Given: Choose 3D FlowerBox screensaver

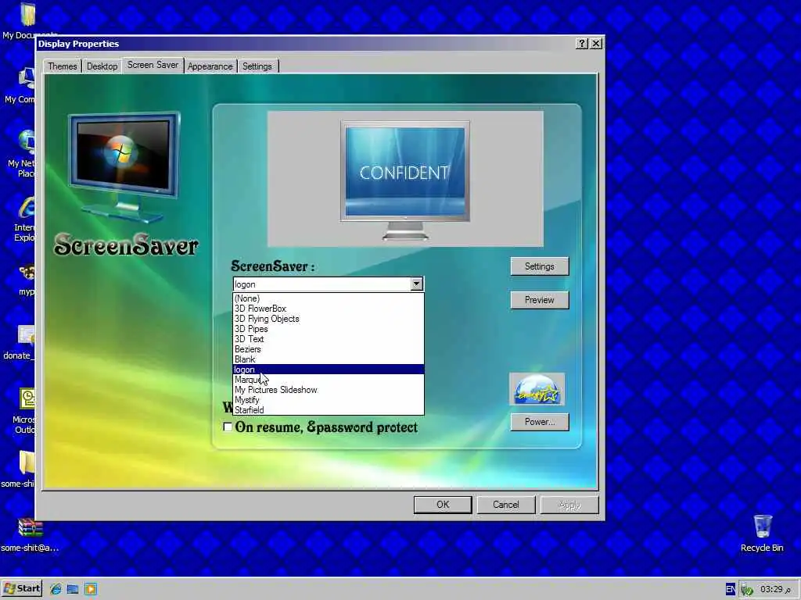Looking at the screenshot, I should [x=328, y=309].
